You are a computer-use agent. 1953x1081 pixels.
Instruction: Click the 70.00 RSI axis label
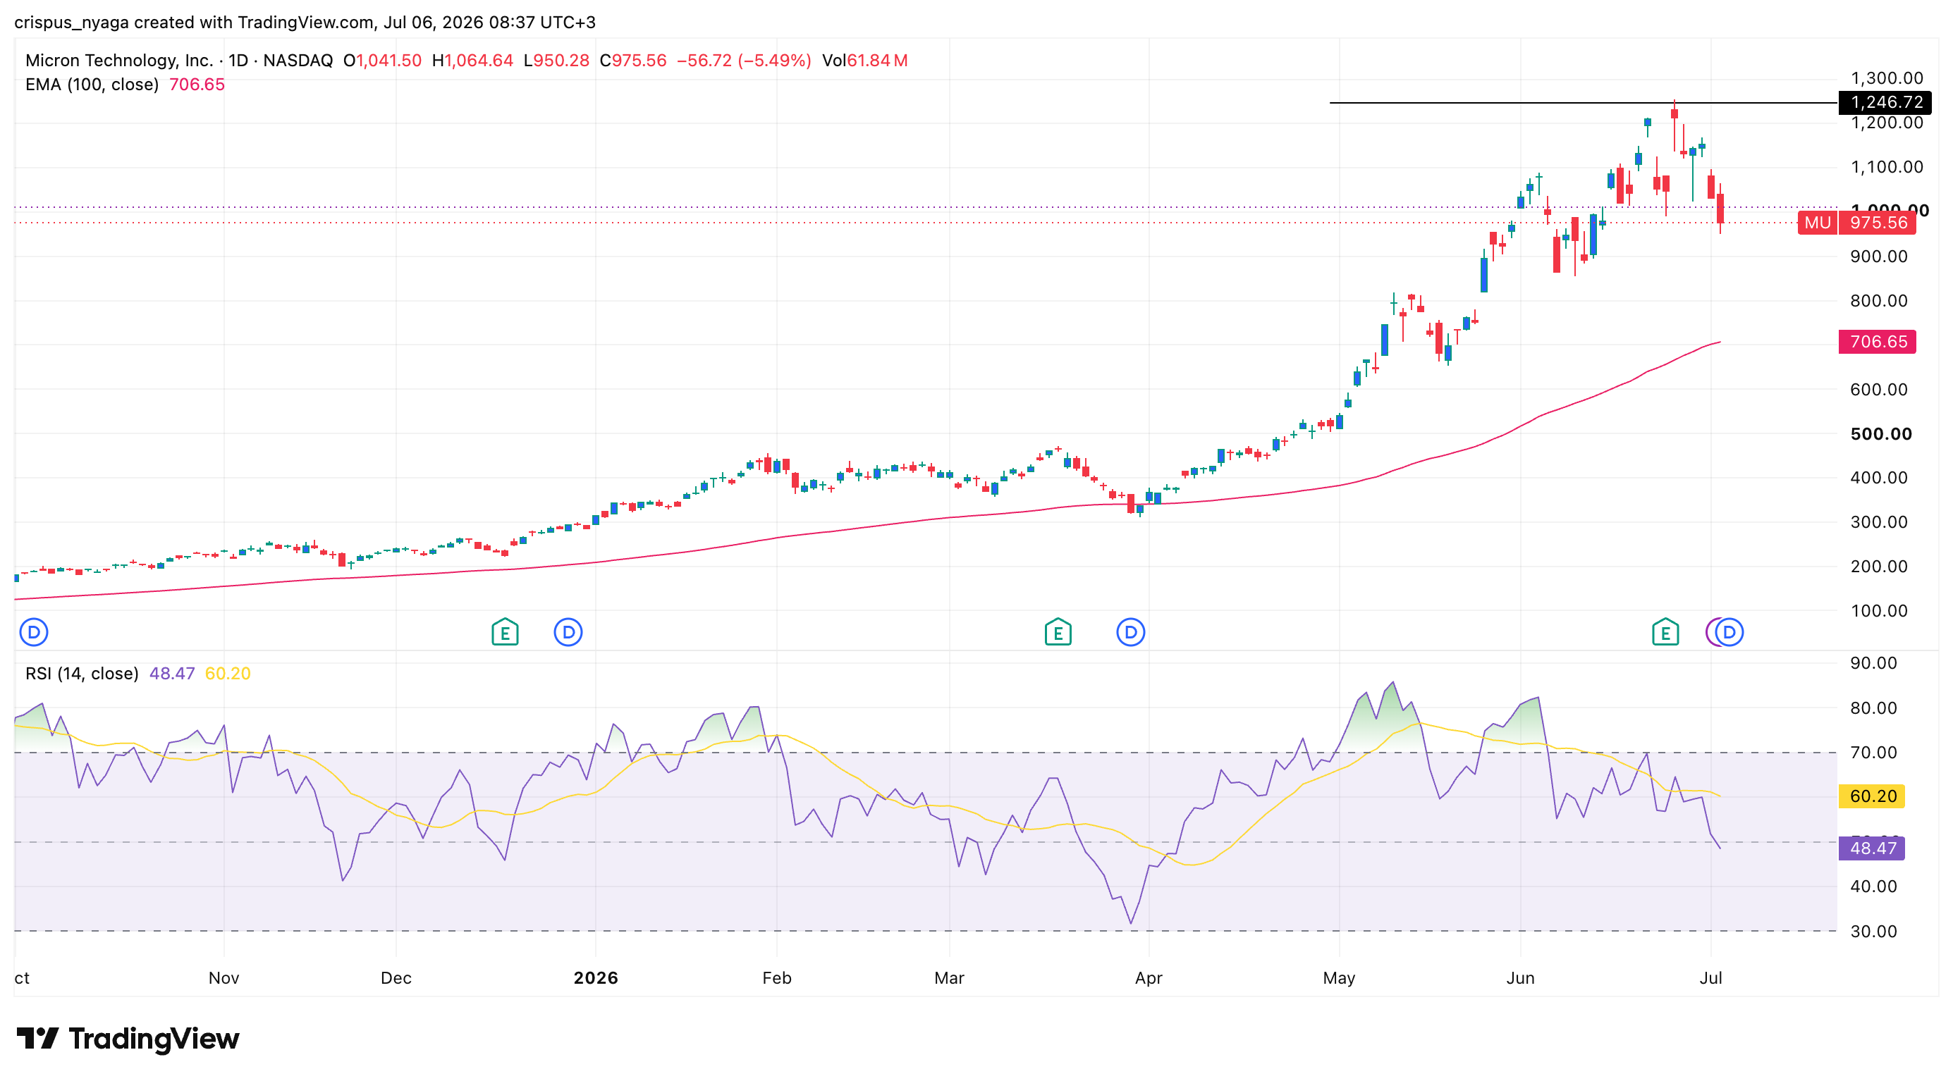coord(1873,752)
